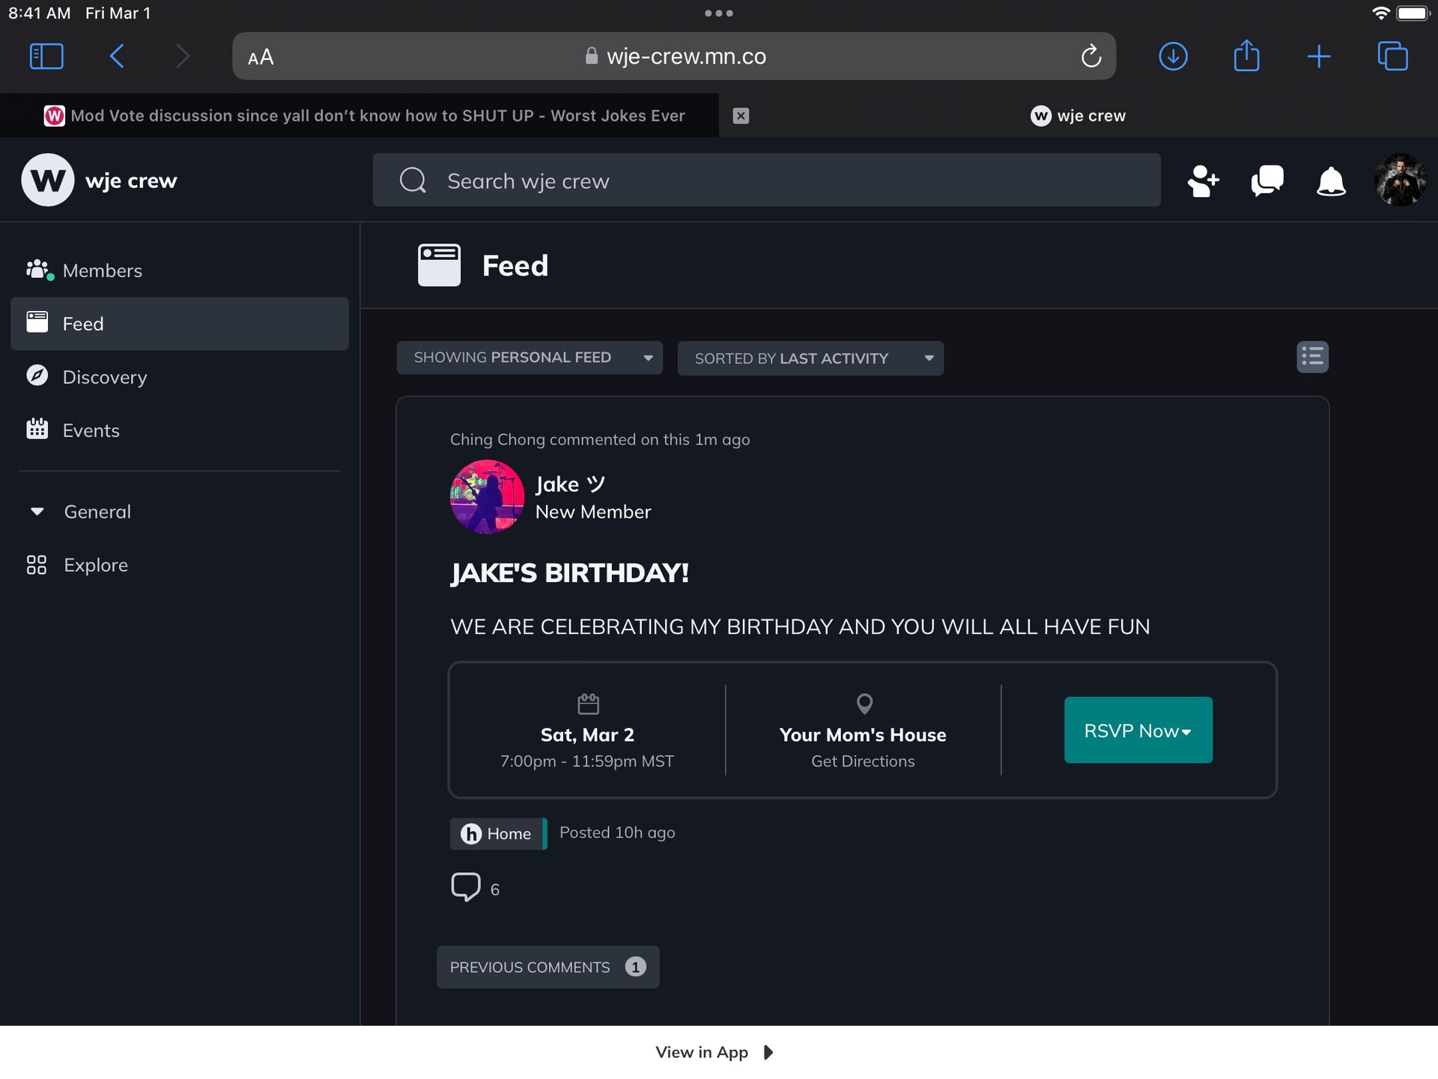Show Previous Comments

pyautogui.click(x=547, y=967)
